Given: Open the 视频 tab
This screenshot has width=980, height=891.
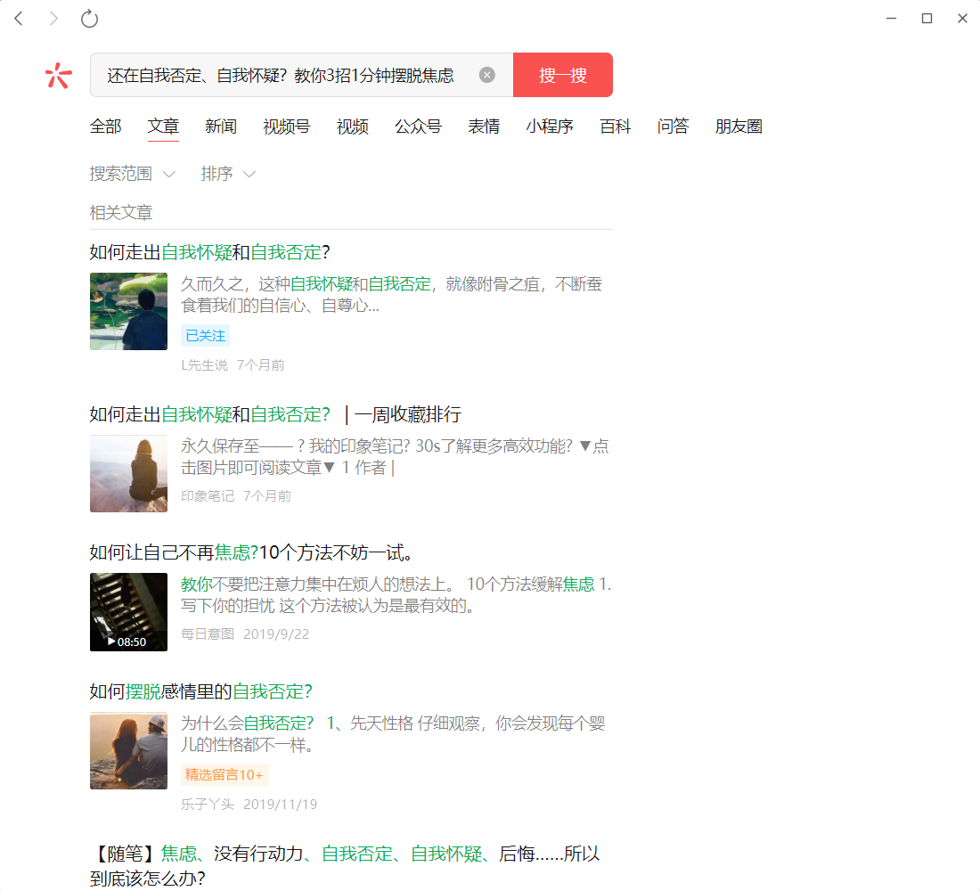Looking at the screenshot, I should coord(353,127).
